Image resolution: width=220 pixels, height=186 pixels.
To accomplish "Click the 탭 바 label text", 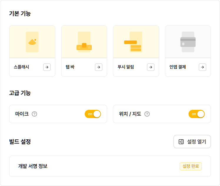I will coord(70,67).
